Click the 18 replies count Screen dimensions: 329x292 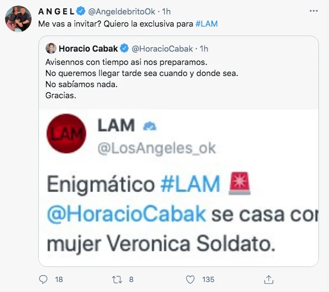(x=59, y=280)
